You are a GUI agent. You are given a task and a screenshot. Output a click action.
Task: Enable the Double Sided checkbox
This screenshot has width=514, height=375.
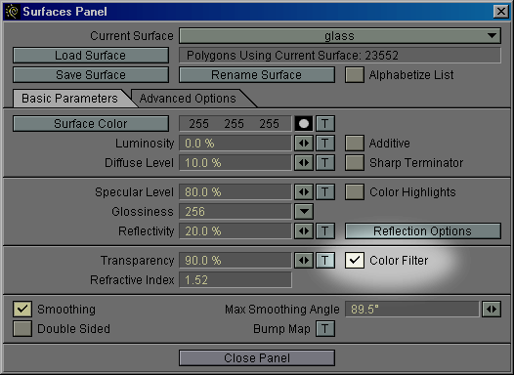click(22, 329)
